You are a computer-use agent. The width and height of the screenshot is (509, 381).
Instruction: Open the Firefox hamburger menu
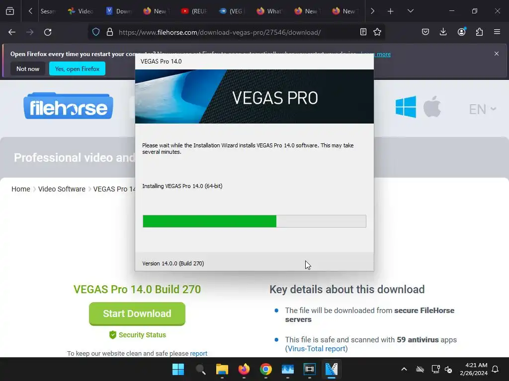[x=497, y=32]
